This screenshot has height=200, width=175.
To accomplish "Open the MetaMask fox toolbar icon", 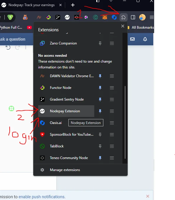I will click(x=105, y=17).
